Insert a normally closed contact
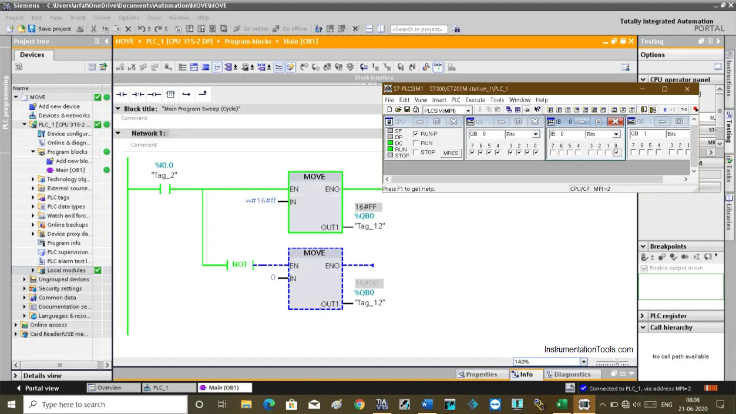The height and width of the screenshot is (414, 736). 137,94
